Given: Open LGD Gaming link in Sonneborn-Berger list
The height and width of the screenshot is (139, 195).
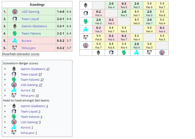Looking at the screenshot, I should (x=29, y=85).
